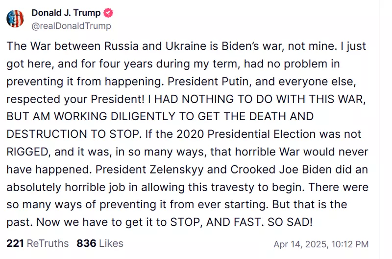The height and width of the screenshot is (259, 392).
Task: Click the time 10:12 PM
Action: click(350, 244)
